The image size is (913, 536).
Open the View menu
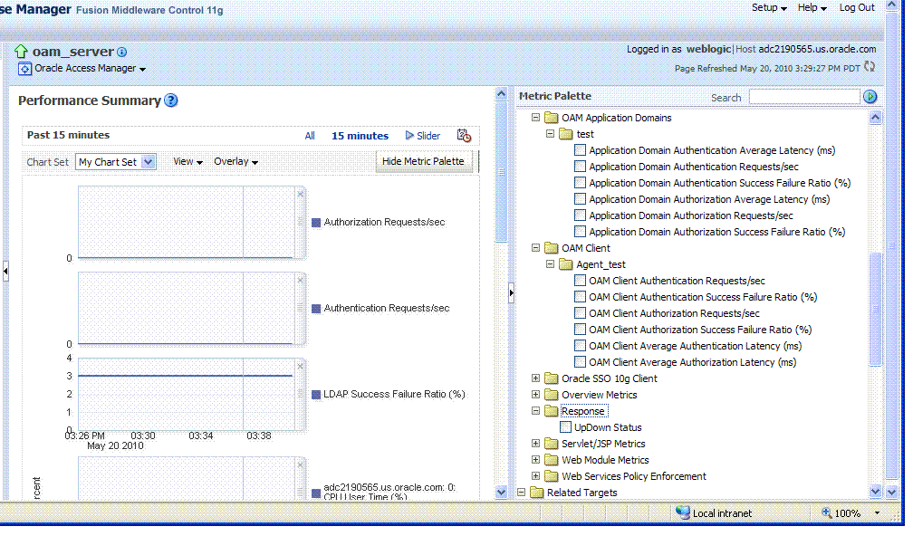point(187,162)
